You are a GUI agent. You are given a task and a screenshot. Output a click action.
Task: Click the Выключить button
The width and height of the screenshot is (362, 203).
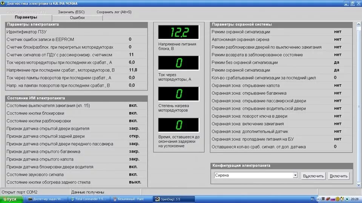(313, 176)
